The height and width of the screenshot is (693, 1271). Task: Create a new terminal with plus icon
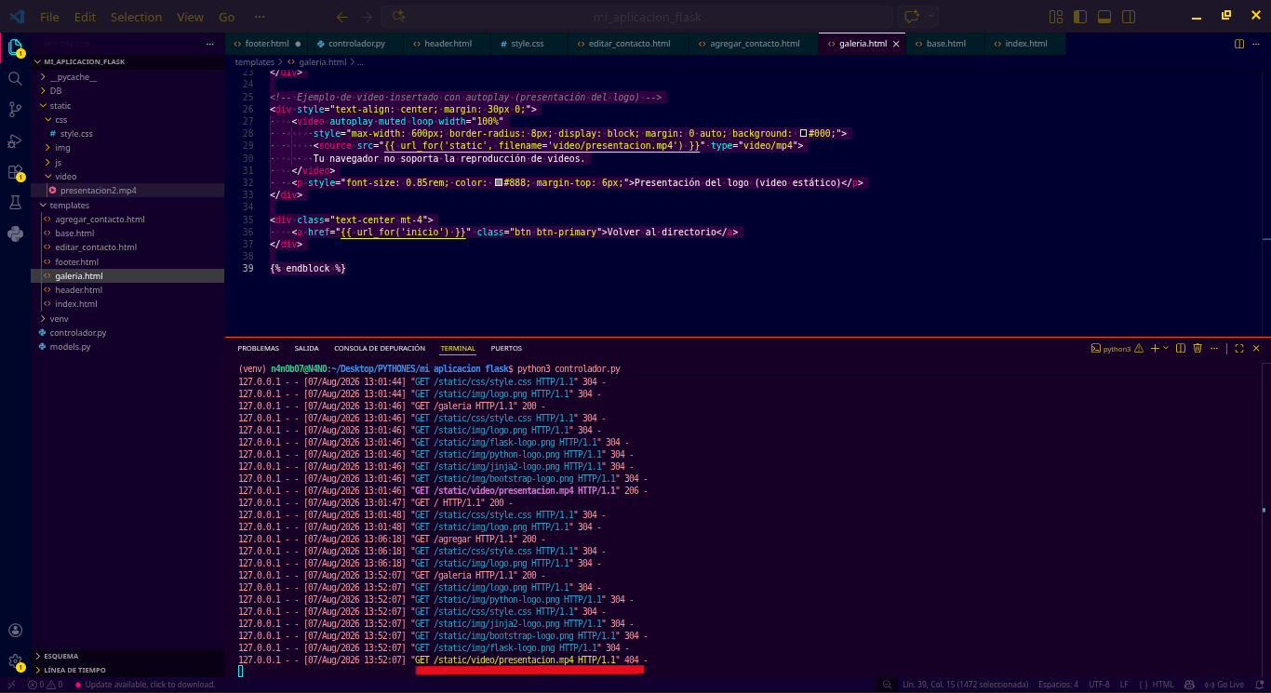pyautogui.click(x=1155, y=348)
